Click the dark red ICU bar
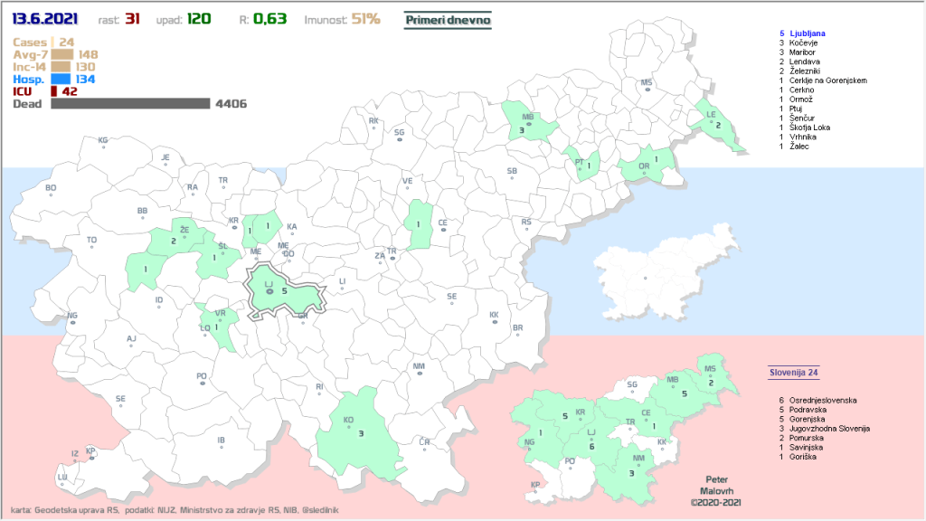 (x=53, y=91)
